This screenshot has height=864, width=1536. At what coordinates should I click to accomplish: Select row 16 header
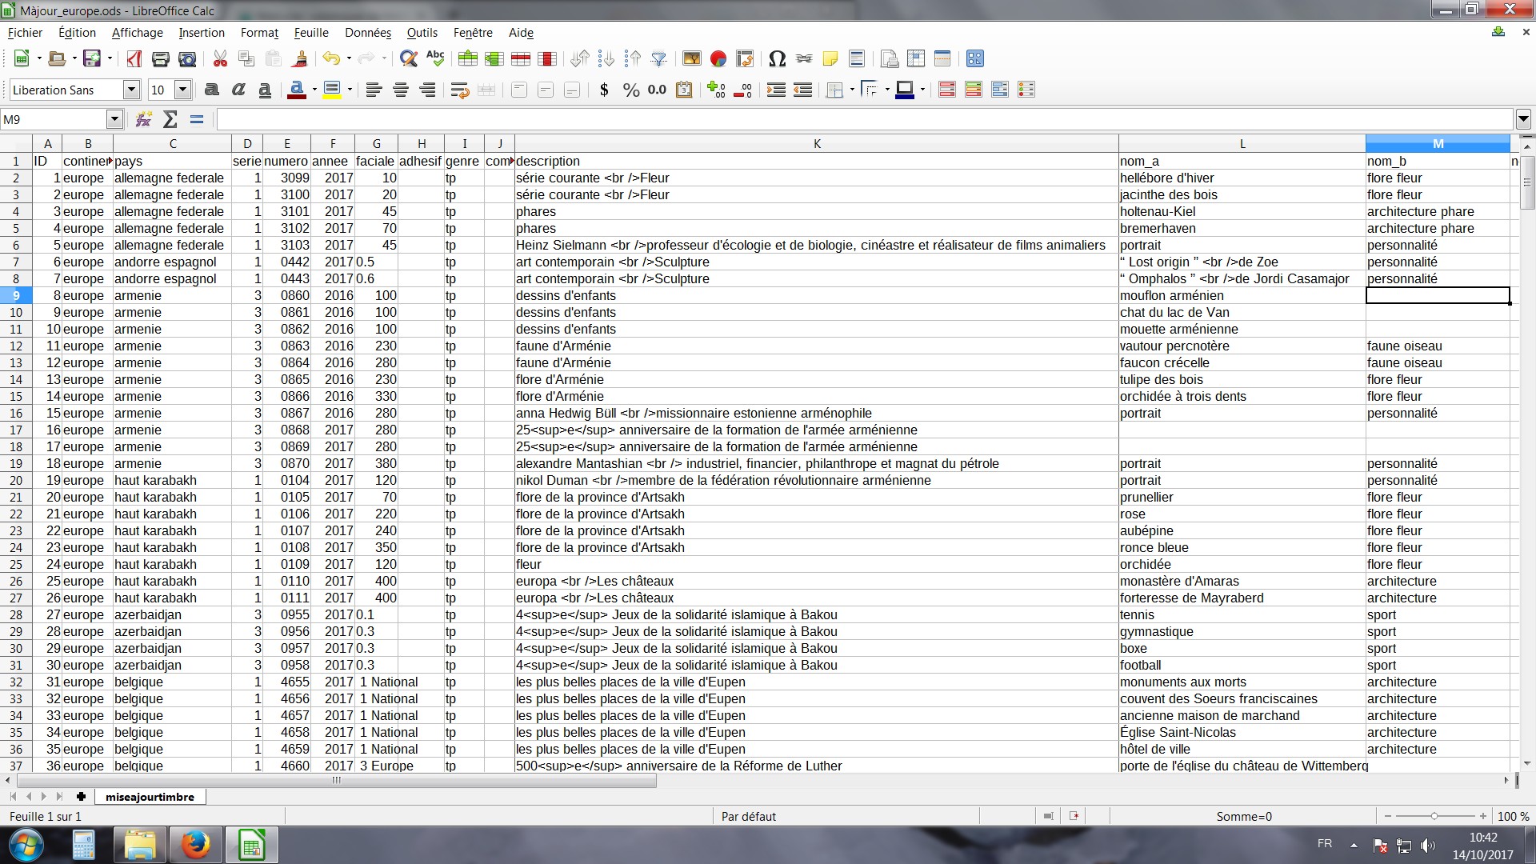[x=16, y=413]
